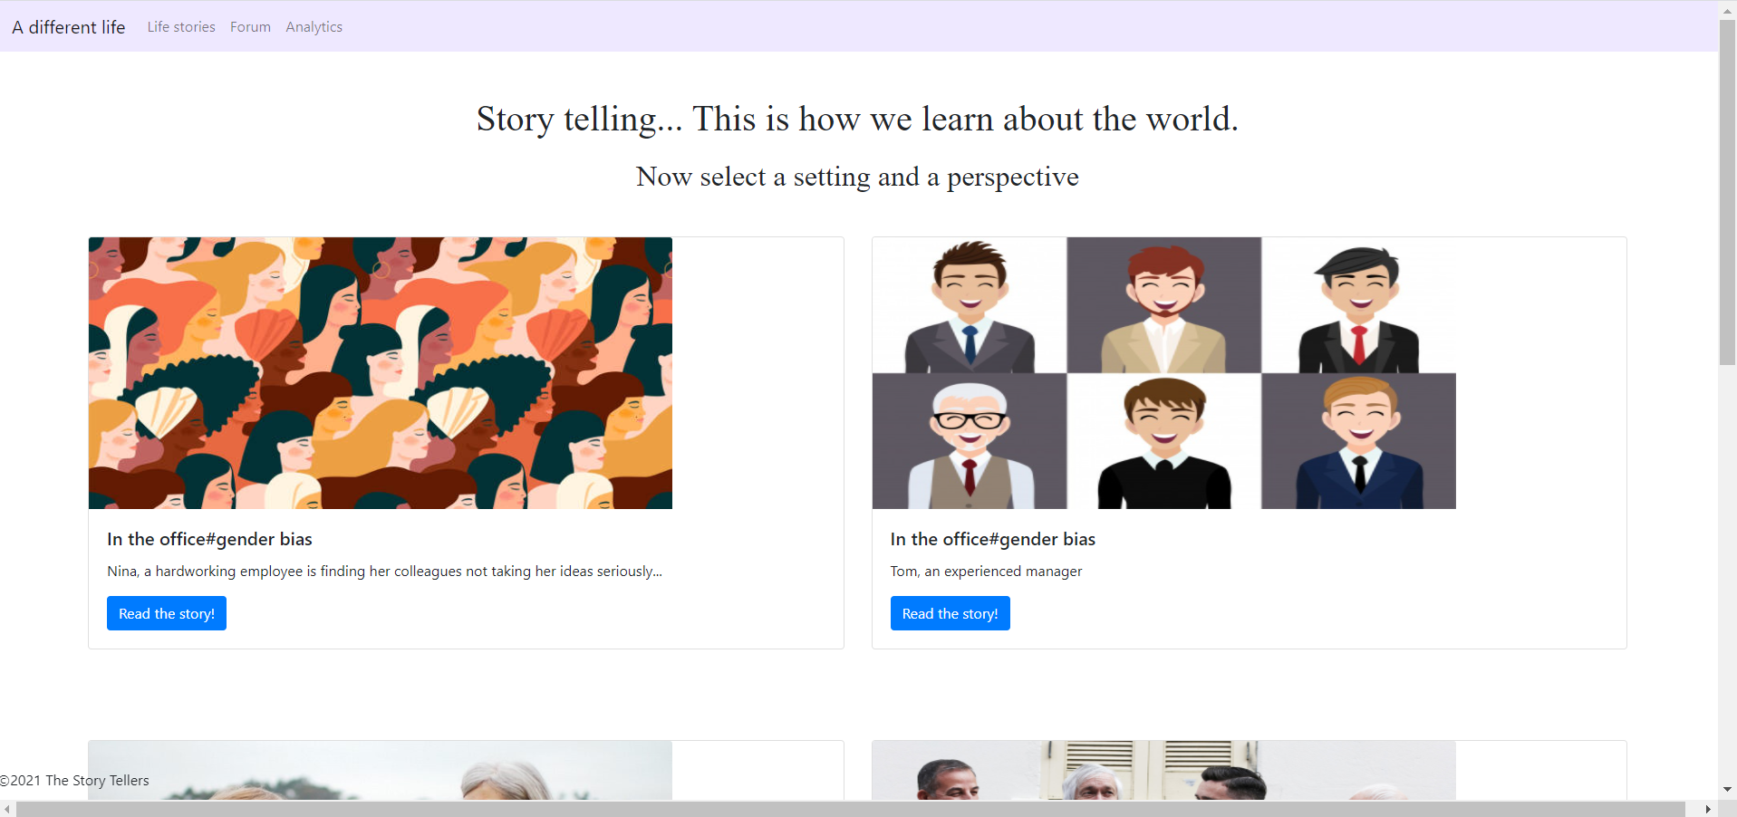The height and width of the screenshot is (817, 1737).
Task: Select Nina's story description text
Action: coord(384,572)
